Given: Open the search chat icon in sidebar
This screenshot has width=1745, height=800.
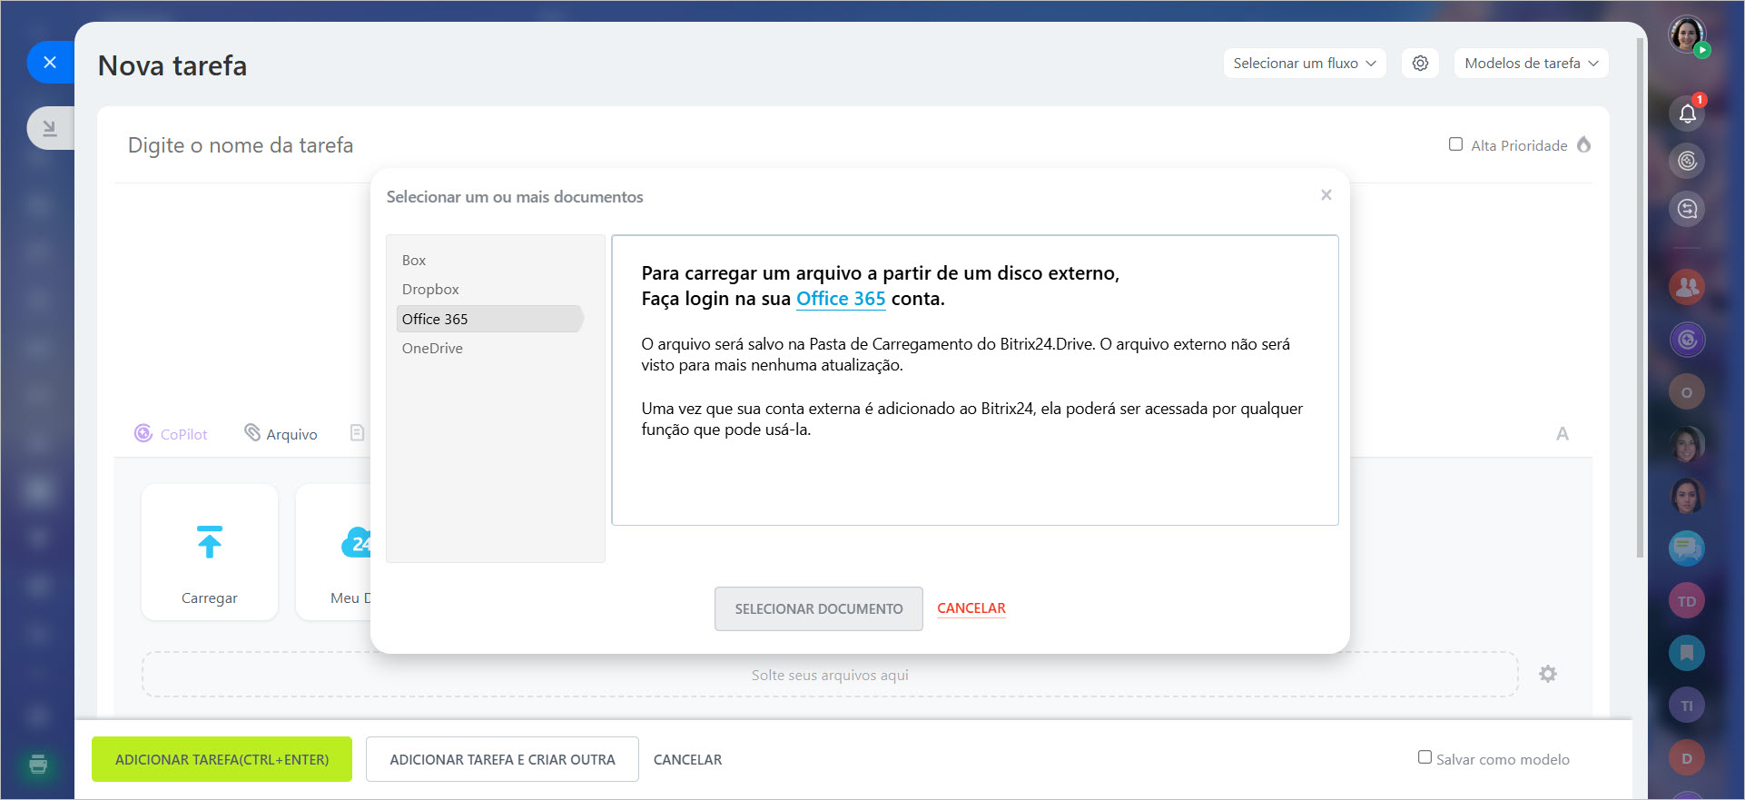Looking at the screenshot, I should (x=1687, y=209).
